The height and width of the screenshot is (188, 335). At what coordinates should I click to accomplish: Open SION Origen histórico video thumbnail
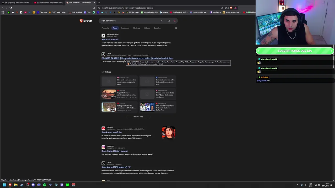(x=109, y=94)
